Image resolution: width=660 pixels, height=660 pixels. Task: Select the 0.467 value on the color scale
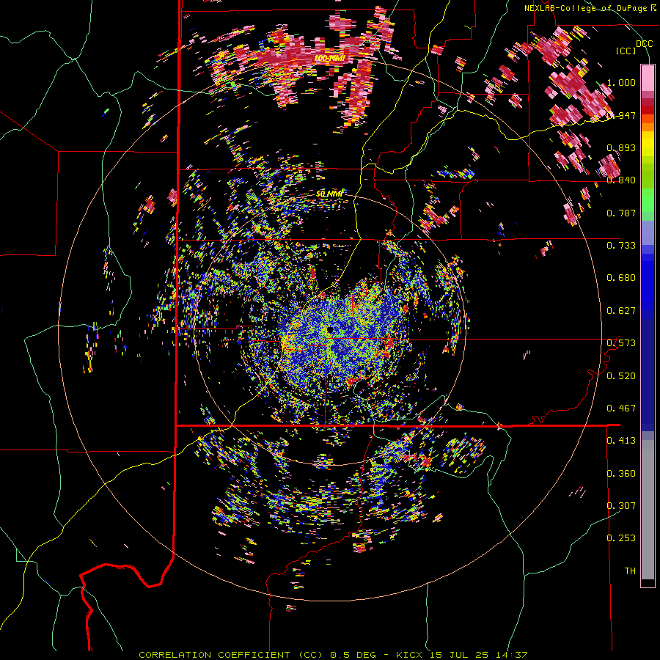(x=621, y=408)
